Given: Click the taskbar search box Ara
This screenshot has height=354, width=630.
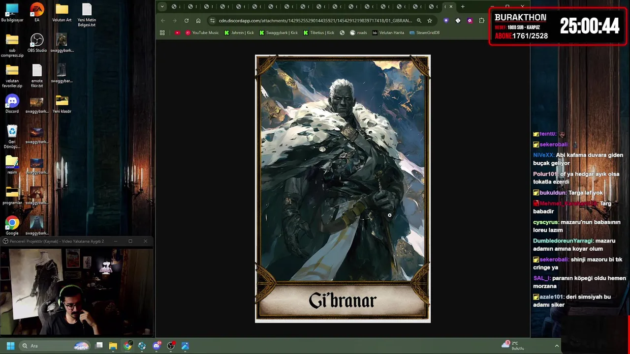Looking at the screenshot, I should pos(55,346).
